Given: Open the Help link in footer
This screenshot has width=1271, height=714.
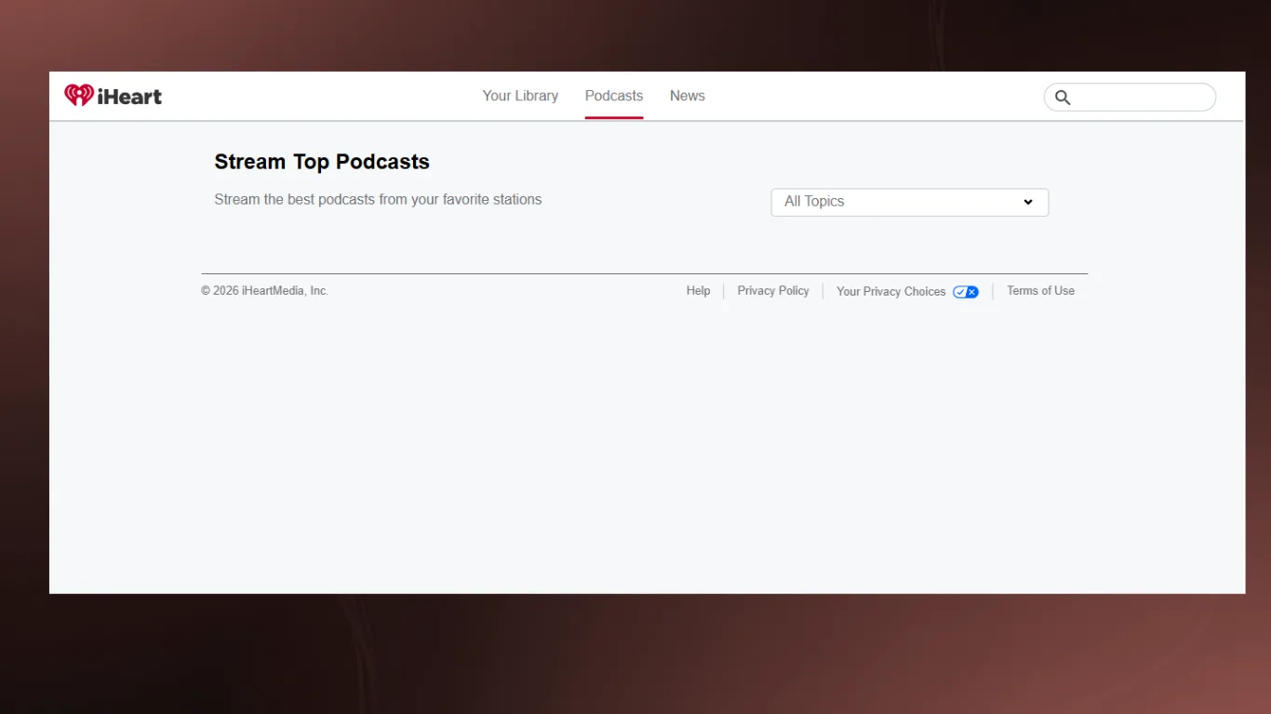Looking at the screenshot, I should coord(698,291).
